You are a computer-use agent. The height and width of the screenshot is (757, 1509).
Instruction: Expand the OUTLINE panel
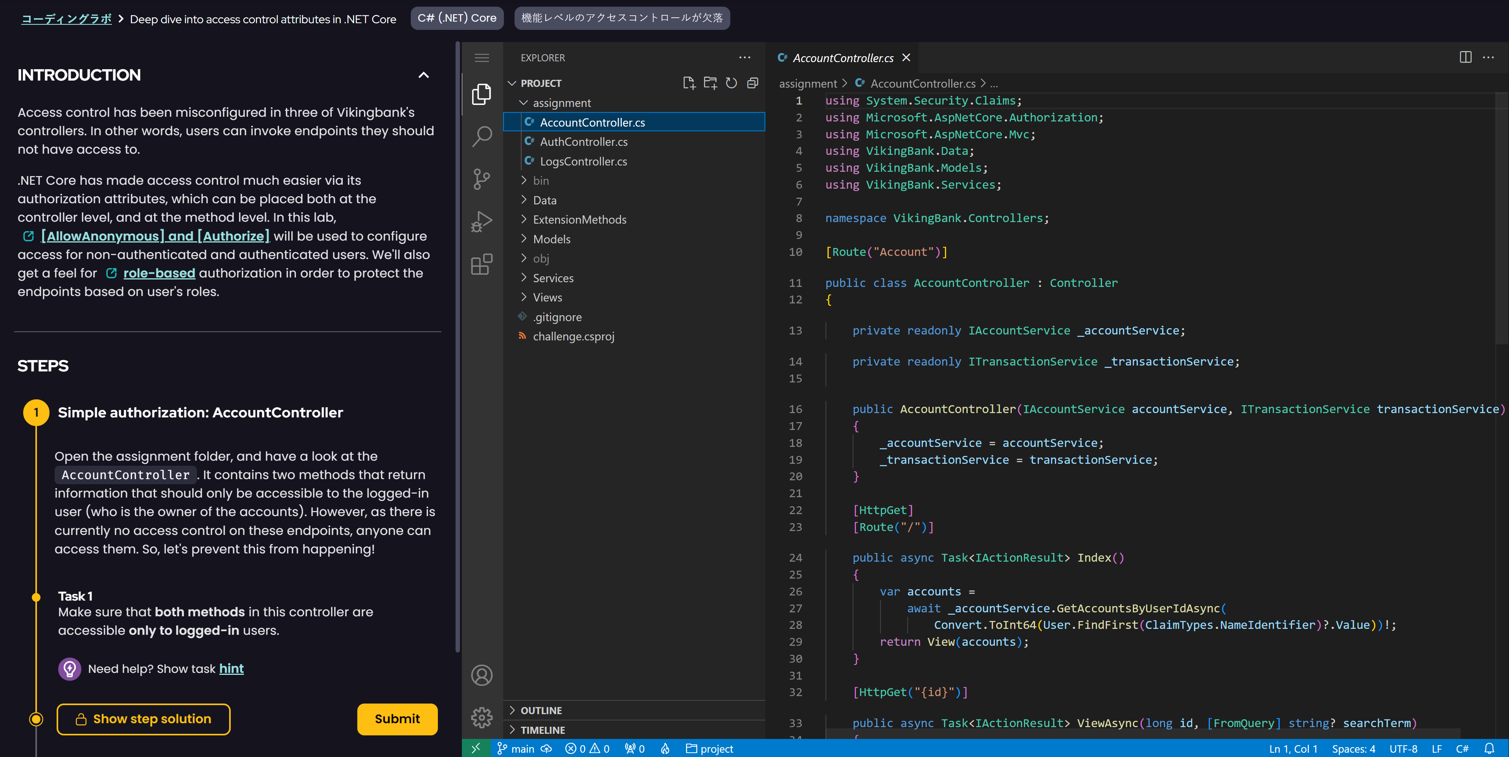pyautogui.click(x=634, y=710)
